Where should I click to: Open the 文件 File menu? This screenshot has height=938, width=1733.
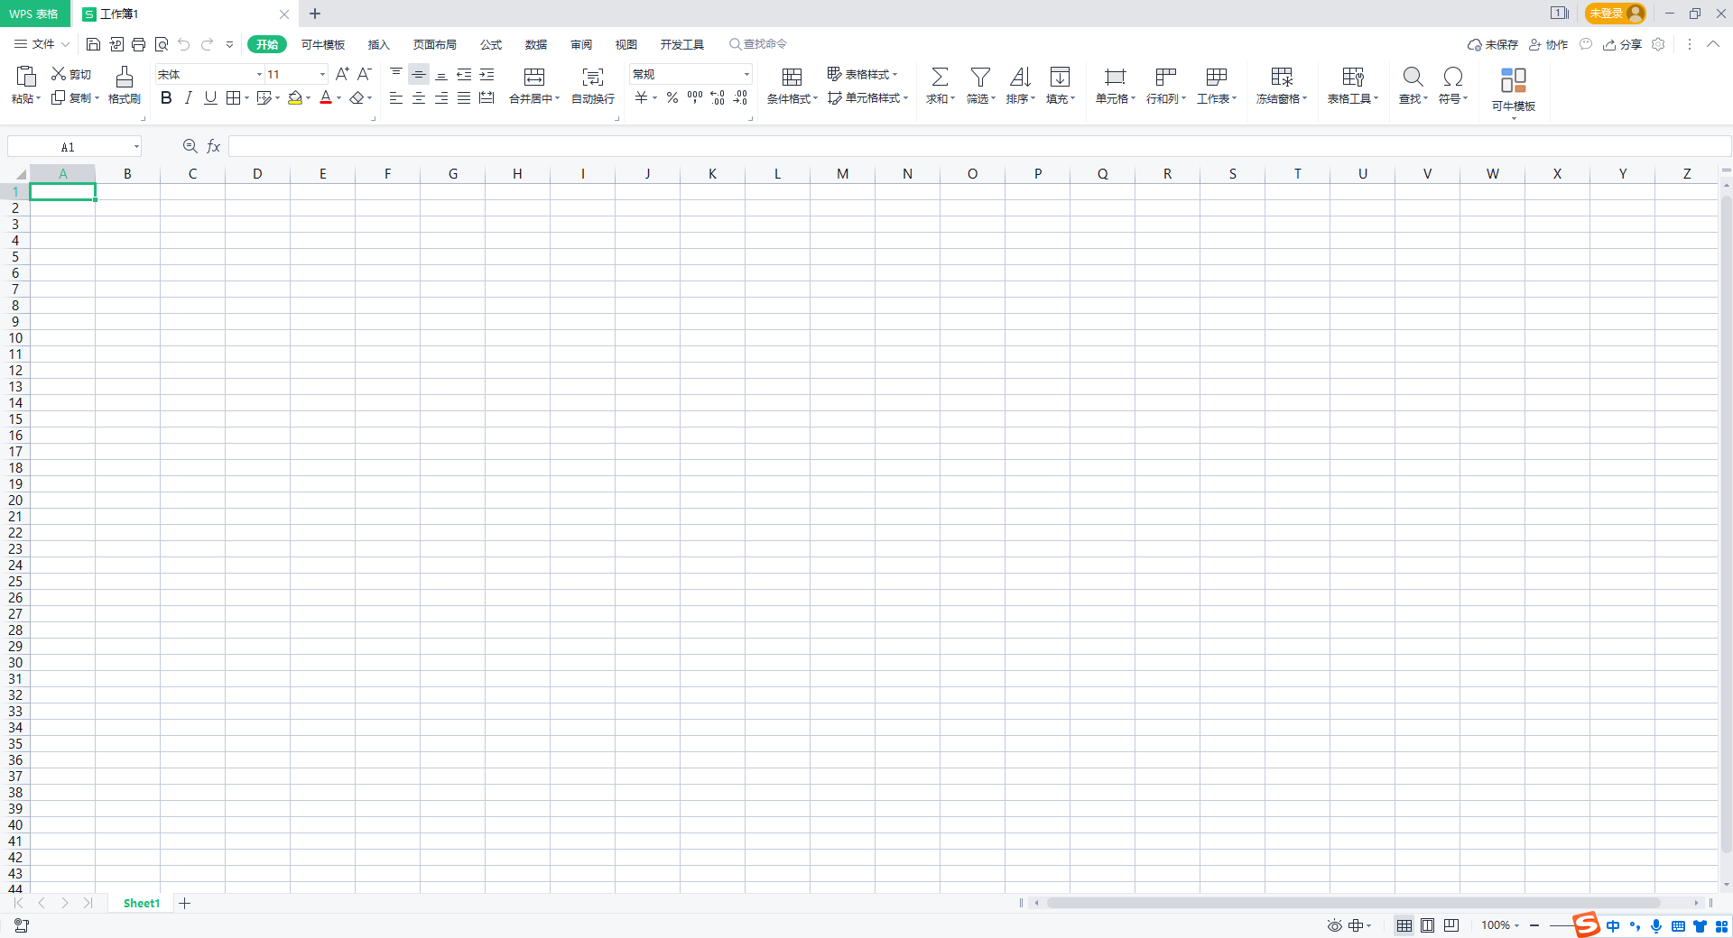point(42,44)
